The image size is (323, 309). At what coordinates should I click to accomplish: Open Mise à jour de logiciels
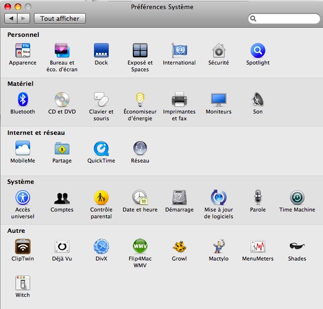coord(218,198)
